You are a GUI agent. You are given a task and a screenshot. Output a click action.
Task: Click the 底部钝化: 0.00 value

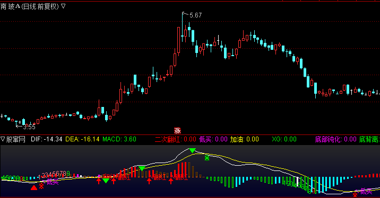tap(335, 139)
